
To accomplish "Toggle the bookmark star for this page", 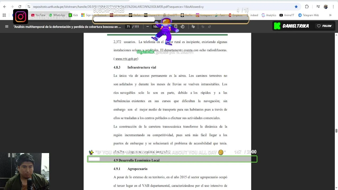I will pos(296,7).
